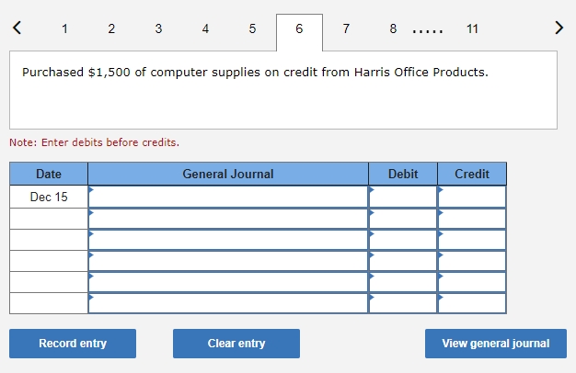The image size is (576, 373).
Task: Open transaction tab 4
Action: (205, 28)
